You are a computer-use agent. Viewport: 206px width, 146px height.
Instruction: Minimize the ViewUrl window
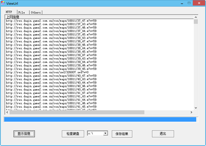182,3
